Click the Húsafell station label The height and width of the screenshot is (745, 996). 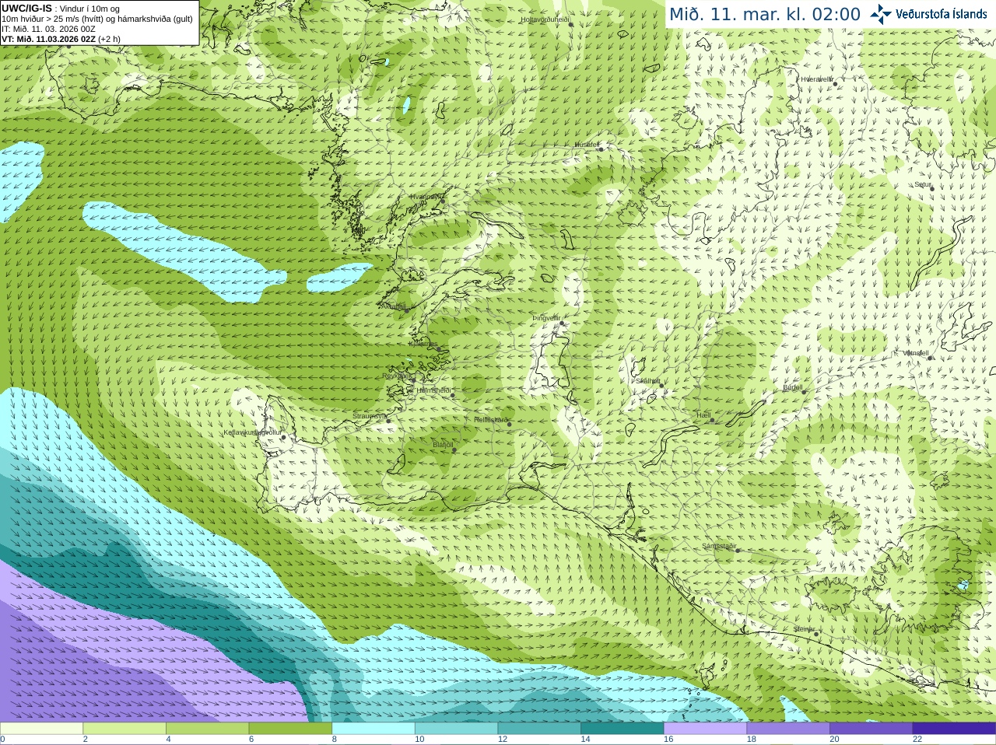pos(587,145)
